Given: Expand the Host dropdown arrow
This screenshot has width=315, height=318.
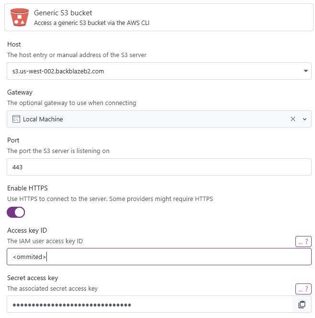Looking at the screenshot, I should point(305,71).
